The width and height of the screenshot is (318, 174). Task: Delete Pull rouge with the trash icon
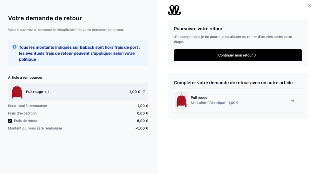[x=144, y=92]
